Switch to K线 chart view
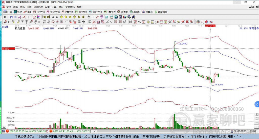Screen dimensions: 259x139 [27, 12]
